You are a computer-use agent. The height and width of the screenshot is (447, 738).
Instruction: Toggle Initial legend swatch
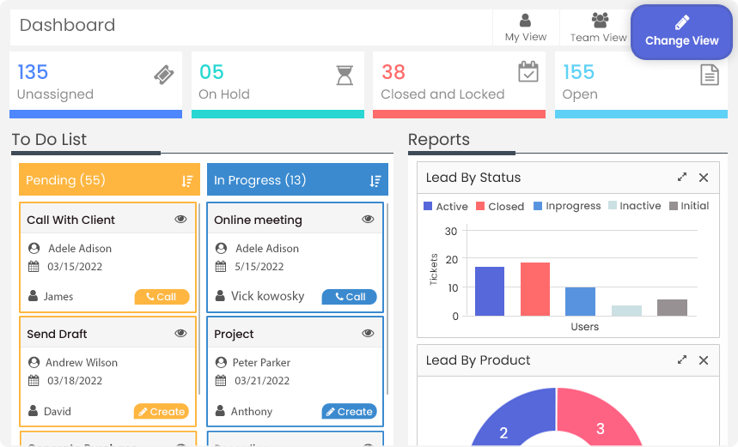point(674,206)
